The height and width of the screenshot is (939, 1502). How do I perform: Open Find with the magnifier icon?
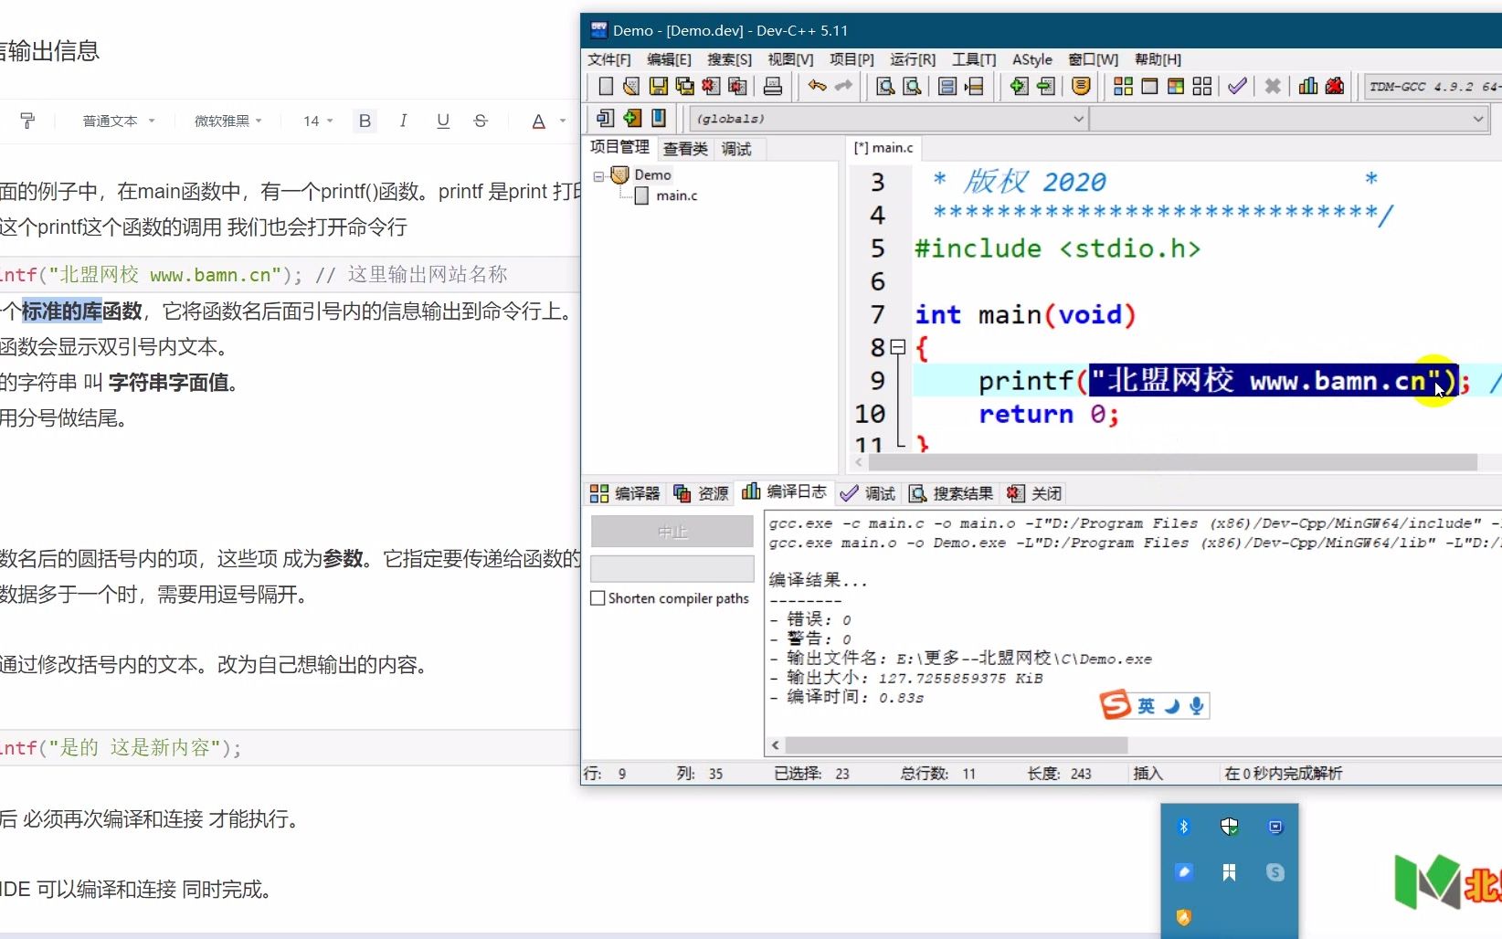pyautogui.click(x=885, y=86)
